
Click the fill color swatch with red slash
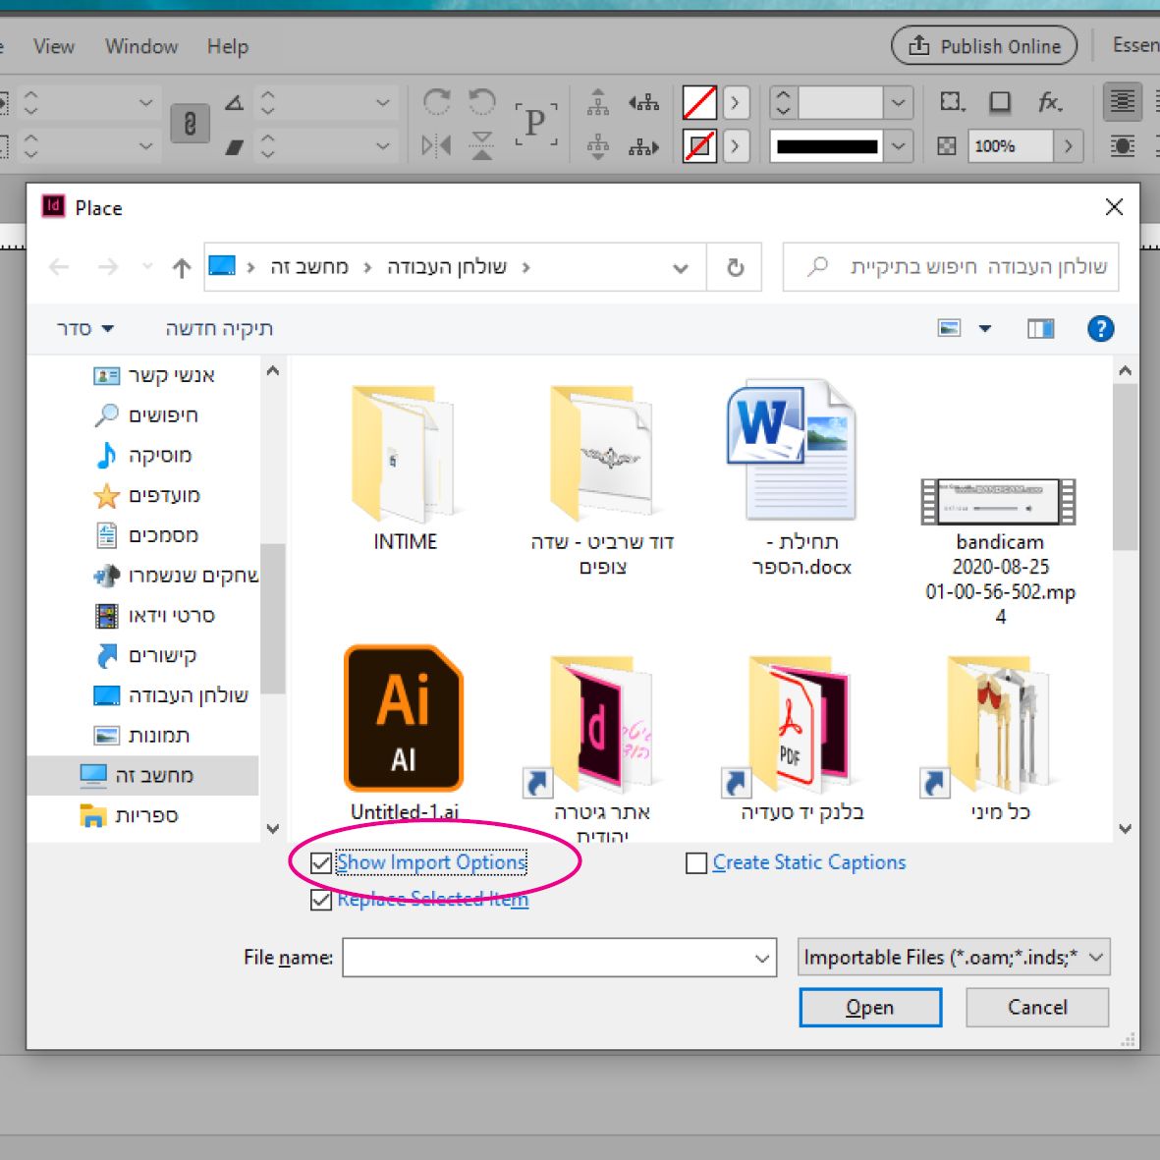point(699,102)
